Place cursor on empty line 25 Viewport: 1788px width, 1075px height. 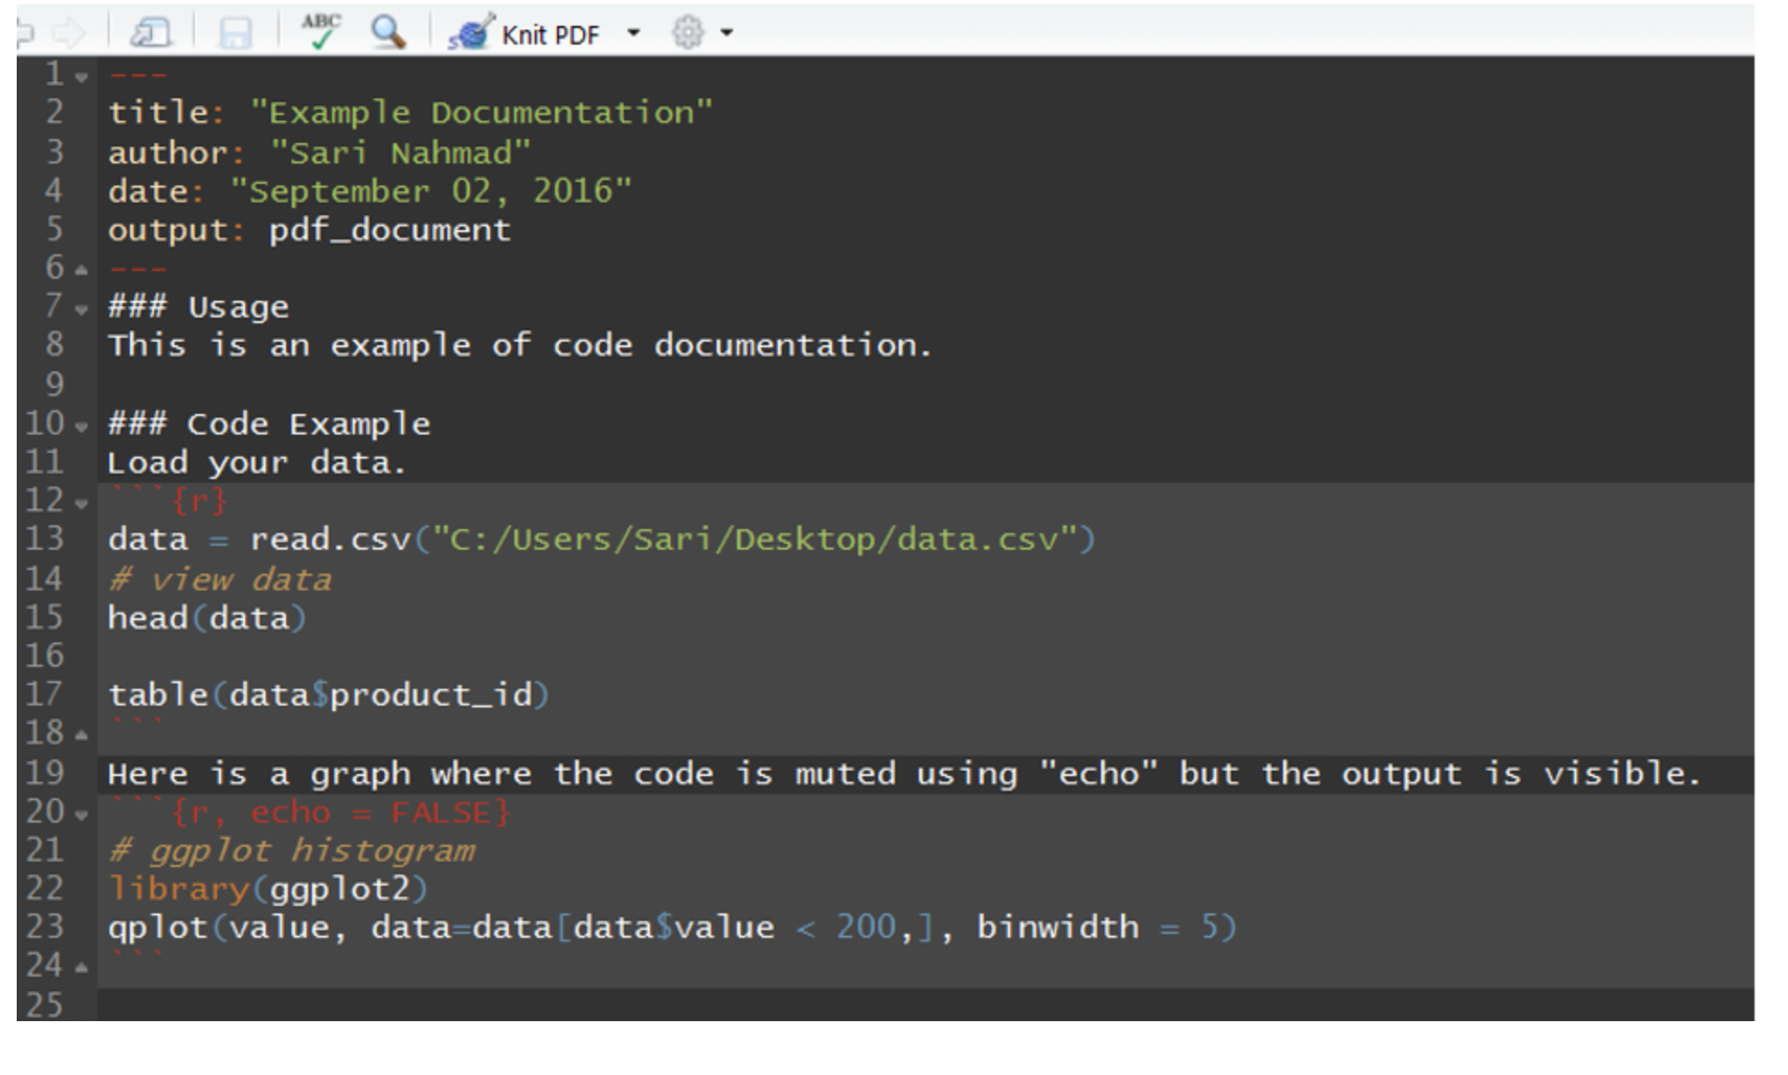point(925,1004)
